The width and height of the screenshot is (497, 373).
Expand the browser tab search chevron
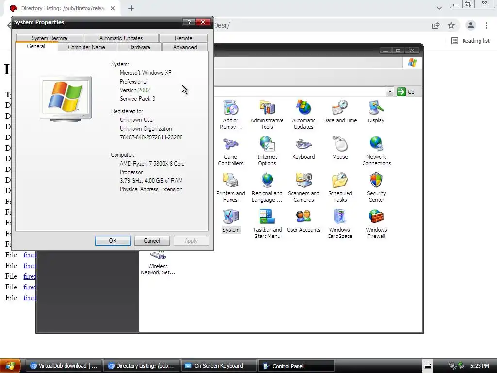(439, 8)
